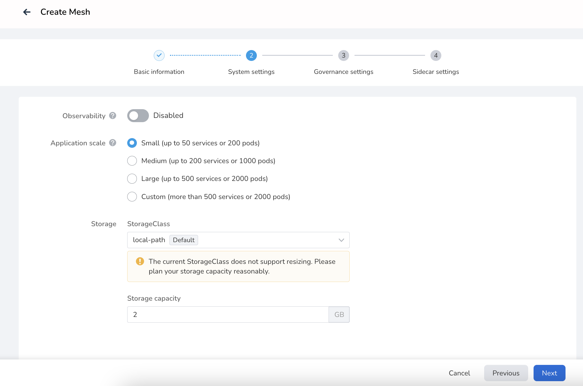This screenshot has width=583, height=386.
Task: Click the StorageClass resizing warning message text
Action: (x=242, y=266)
